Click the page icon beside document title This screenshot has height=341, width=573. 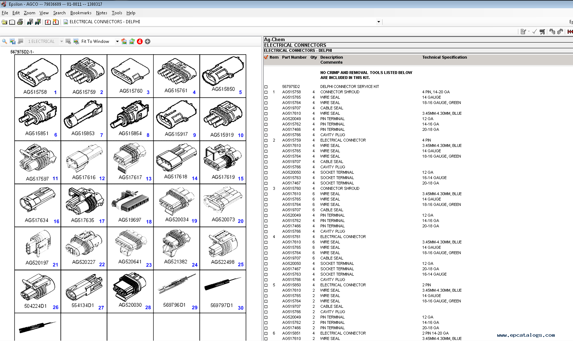tap(66, 22)
